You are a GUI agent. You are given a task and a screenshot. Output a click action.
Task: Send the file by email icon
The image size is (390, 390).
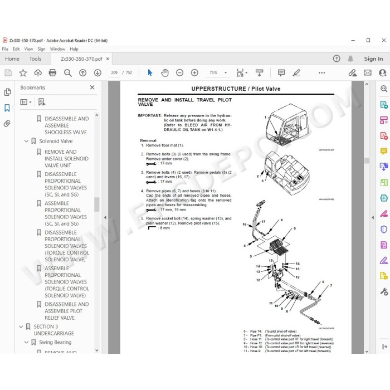pyautogui.click(x=367, y=72)
